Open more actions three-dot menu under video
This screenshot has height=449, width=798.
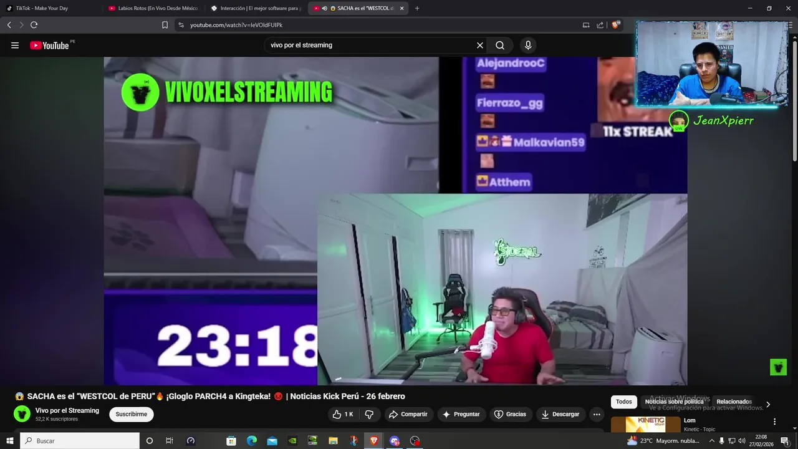tap(597, 414)
